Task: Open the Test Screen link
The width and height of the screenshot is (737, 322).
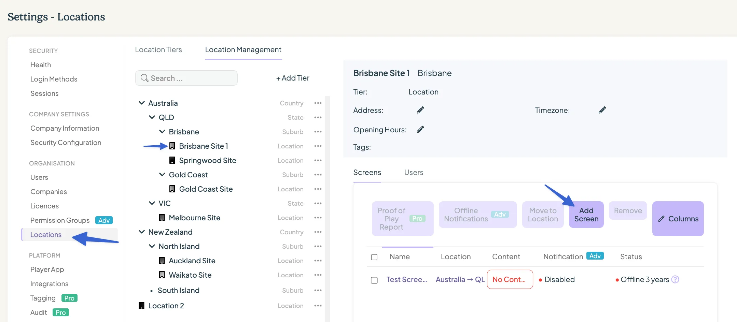Action: 407,280
